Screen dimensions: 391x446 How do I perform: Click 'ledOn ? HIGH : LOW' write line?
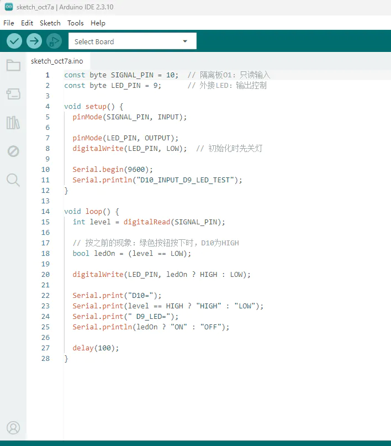161,275
